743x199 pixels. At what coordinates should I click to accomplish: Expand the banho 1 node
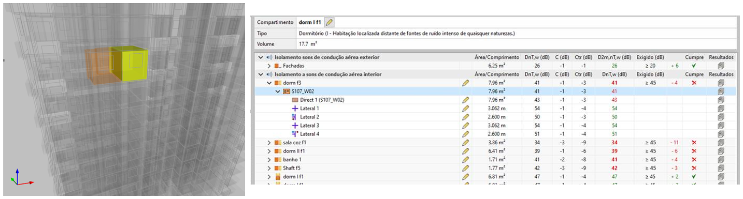269,159
